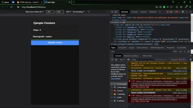
Task: Switch to the Elements panel tab
Action: pos(125,12)
